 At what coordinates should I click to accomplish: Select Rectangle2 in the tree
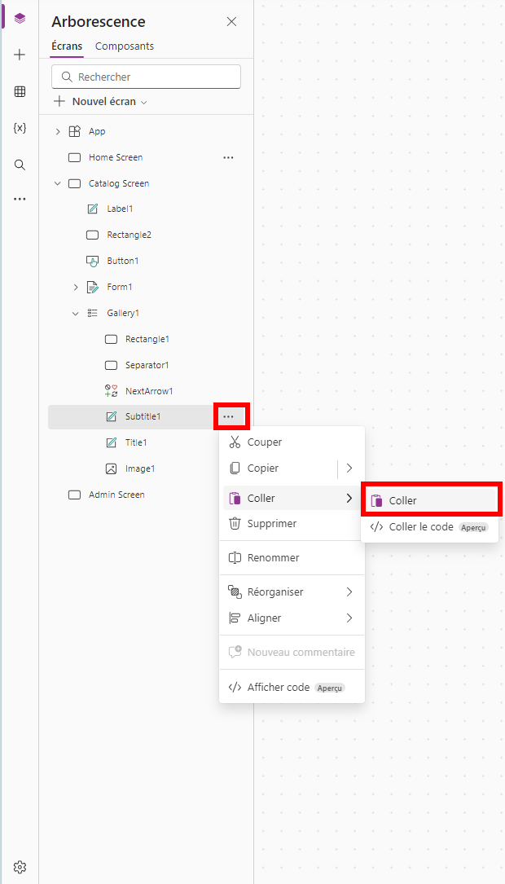point(129,235)
